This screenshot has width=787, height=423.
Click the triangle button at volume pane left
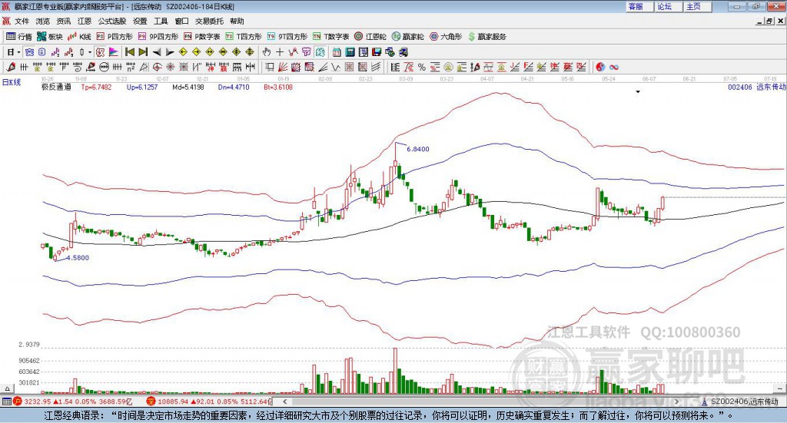coord(7,388)
